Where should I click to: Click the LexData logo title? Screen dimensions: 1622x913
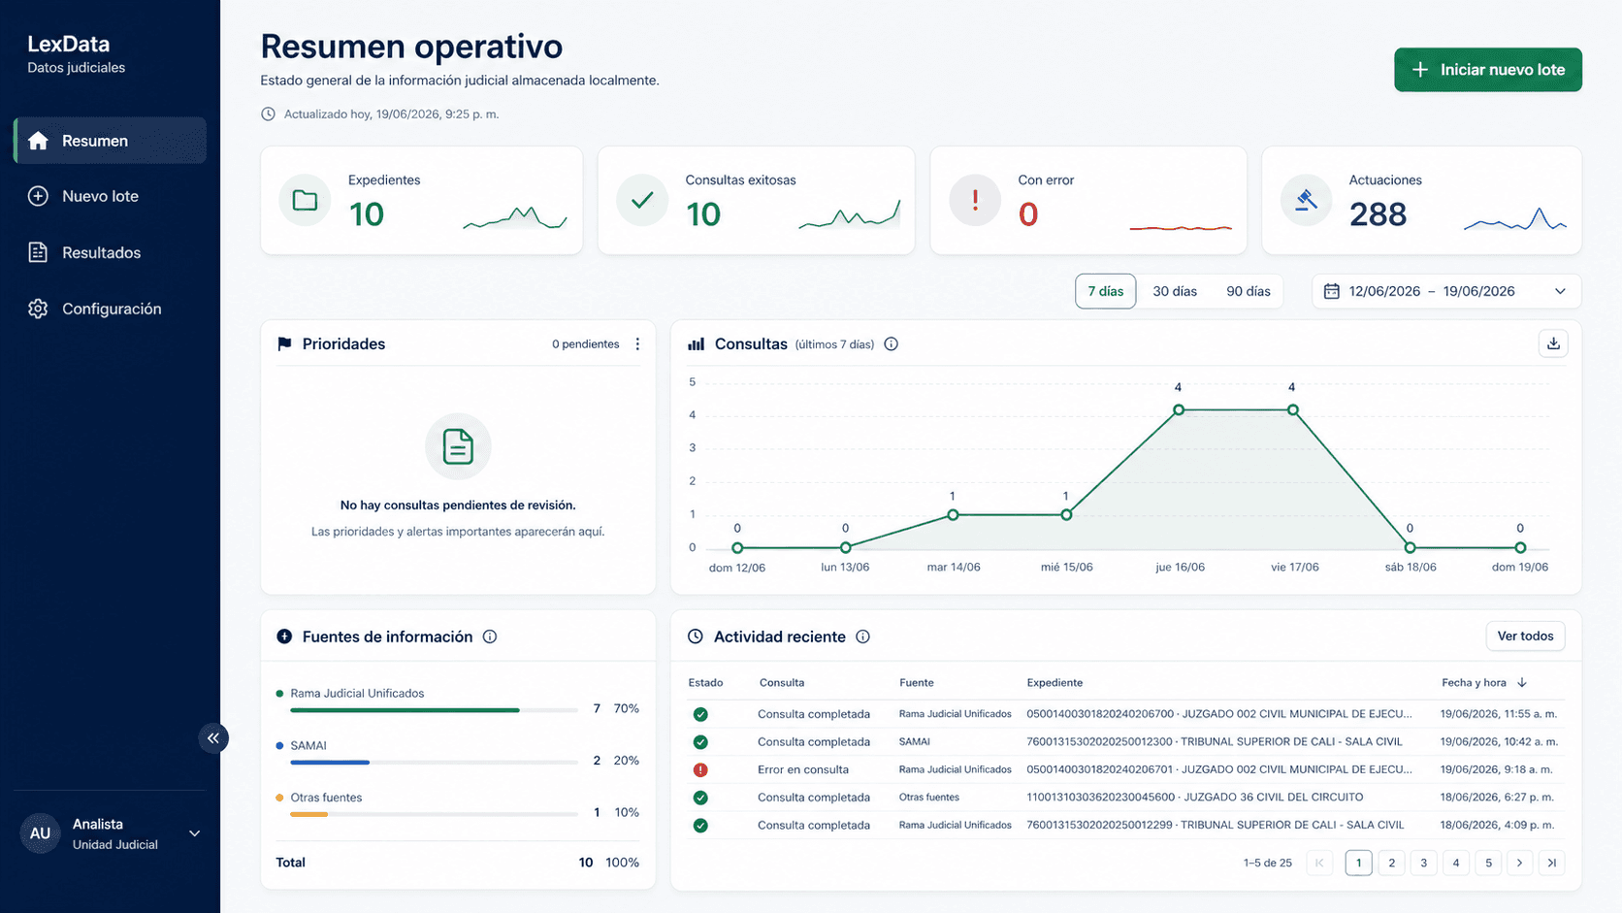[x=69, y=44]
